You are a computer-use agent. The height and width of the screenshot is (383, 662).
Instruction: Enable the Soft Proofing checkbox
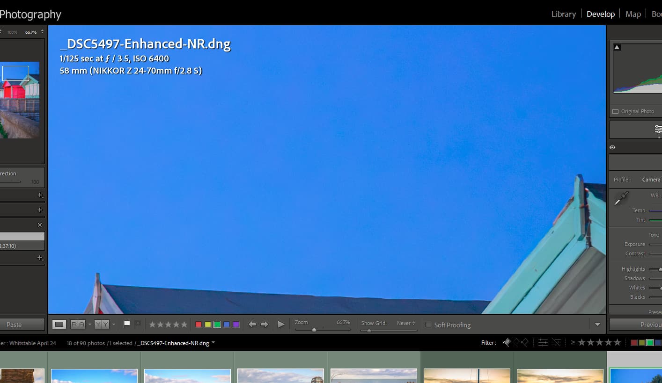[x=428, y=325]
